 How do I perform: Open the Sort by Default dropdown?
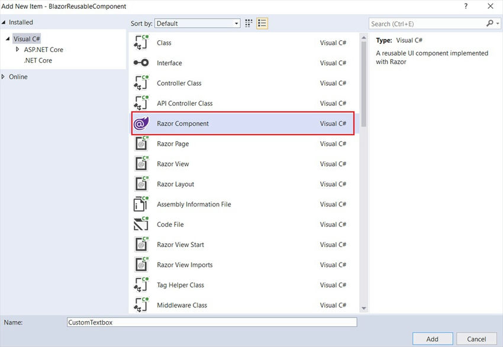click(197, 24)
